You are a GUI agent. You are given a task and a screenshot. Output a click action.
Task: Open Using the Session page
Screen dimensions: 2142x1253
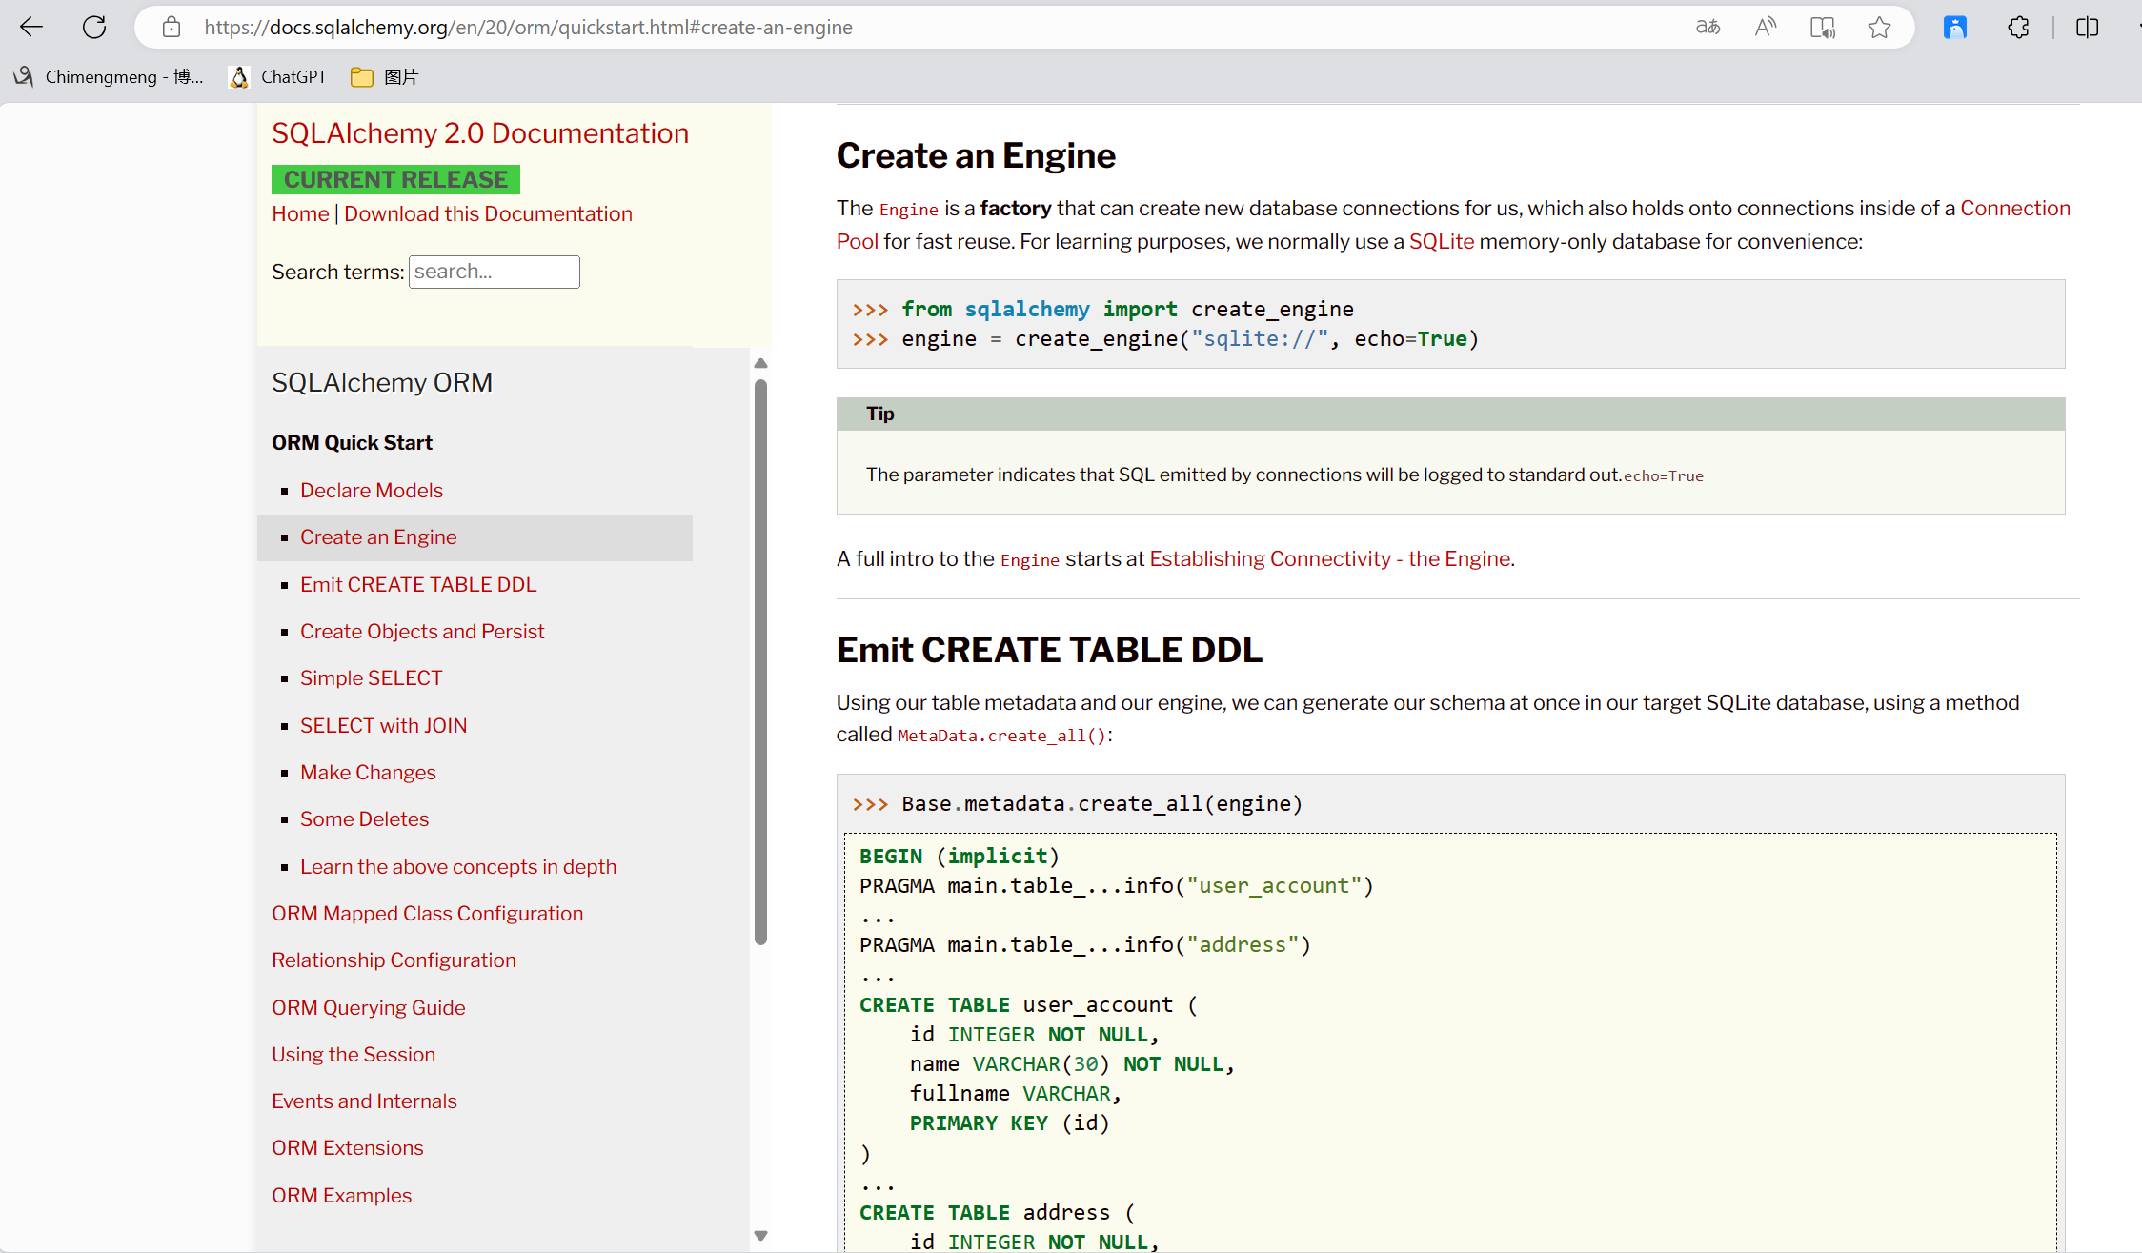[354, 1054]
